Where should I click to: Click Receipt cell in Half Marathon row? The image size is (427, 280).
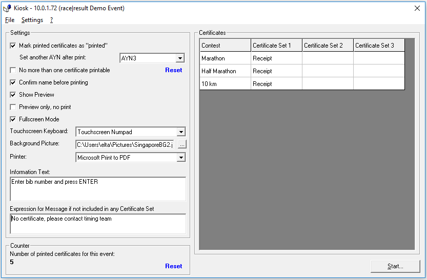pyautogui.click(x=276, y=71)
